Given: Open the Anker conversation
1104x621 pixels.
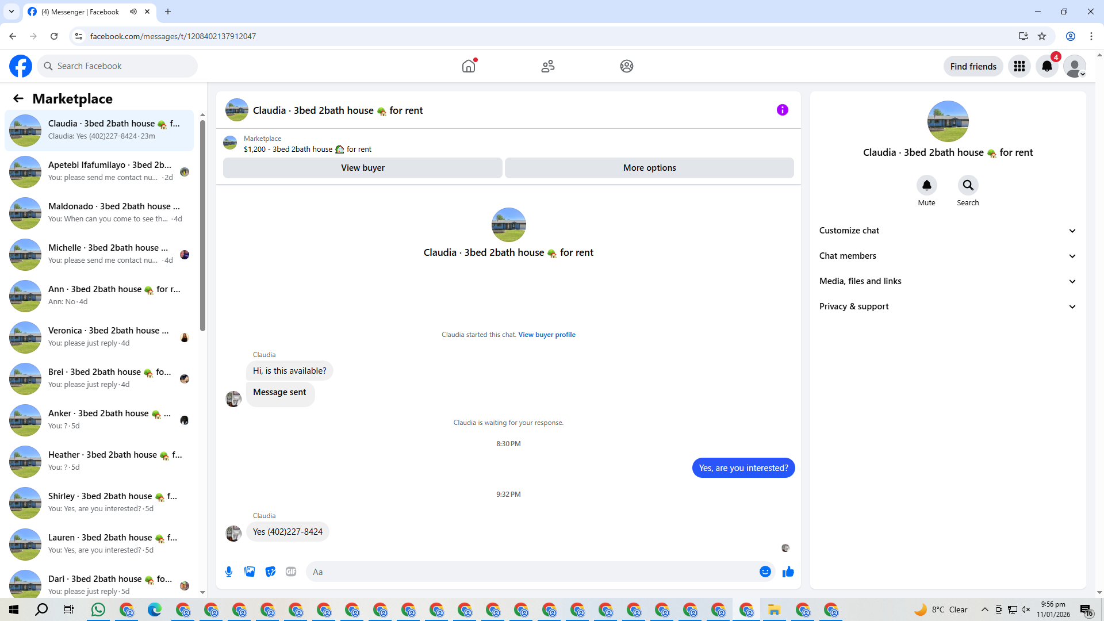Looking at the screenshot, I should (99, 420).
